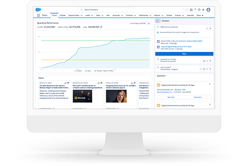This screenshot has height=166, width=250.
Task: Select the Home tab
Action: click(x=54, y=15)
